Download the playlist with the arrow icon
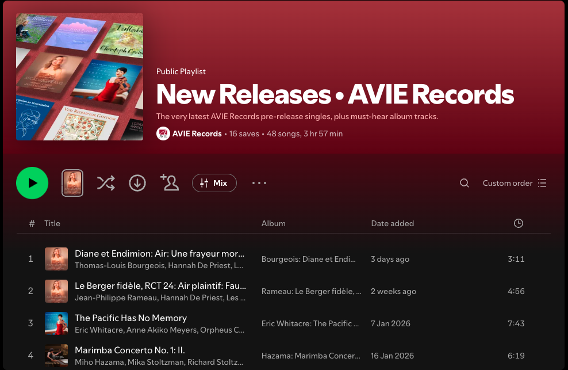Image resolution: width=568 pixels, height=370 pixels. point(137,183)
